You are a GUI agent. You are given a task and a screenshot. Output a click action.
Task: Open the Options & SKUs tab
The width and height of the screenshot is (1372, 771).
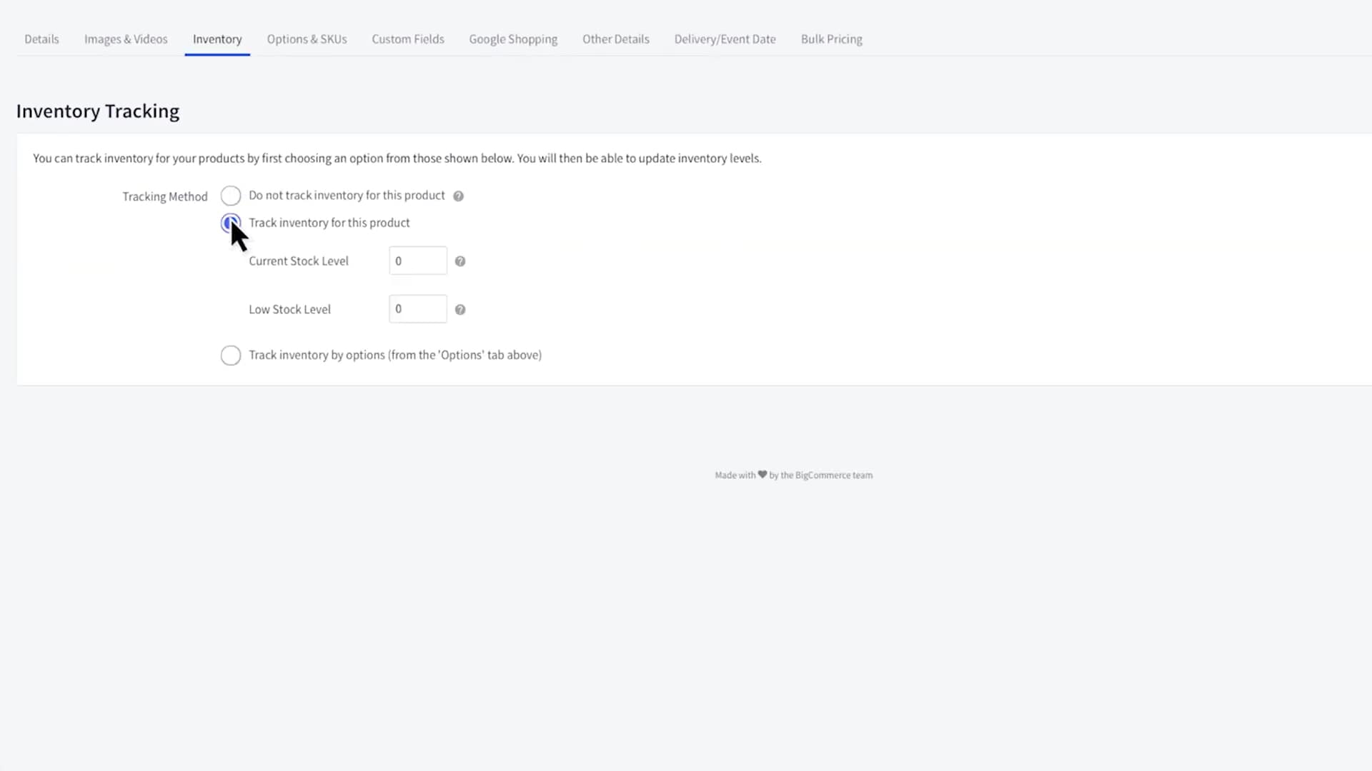(x=307, y=39)
